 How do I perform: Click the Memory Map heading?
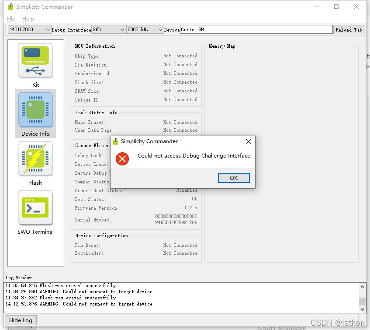click(x=222, y=46)
